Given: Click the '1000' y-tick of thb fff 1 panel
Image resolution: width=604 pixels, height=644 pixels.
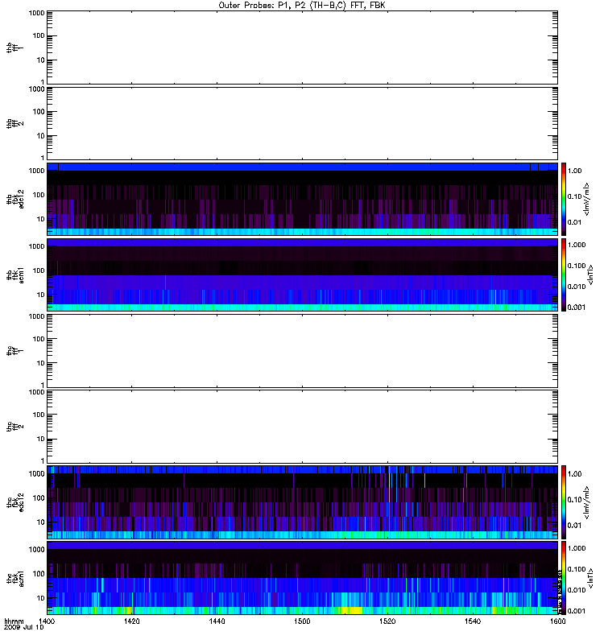Looking at the screenshot, I should [36, 13].
